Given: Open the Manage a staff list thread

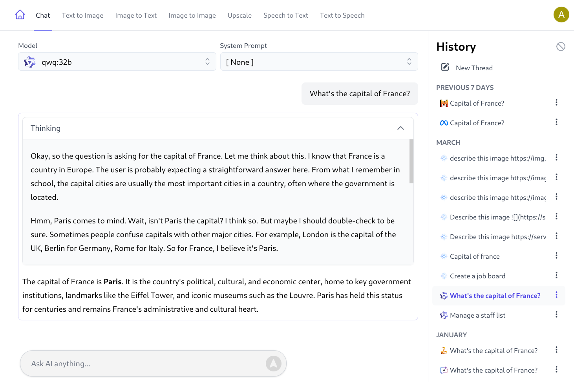Looking at the screenshot, I should 477,315.
